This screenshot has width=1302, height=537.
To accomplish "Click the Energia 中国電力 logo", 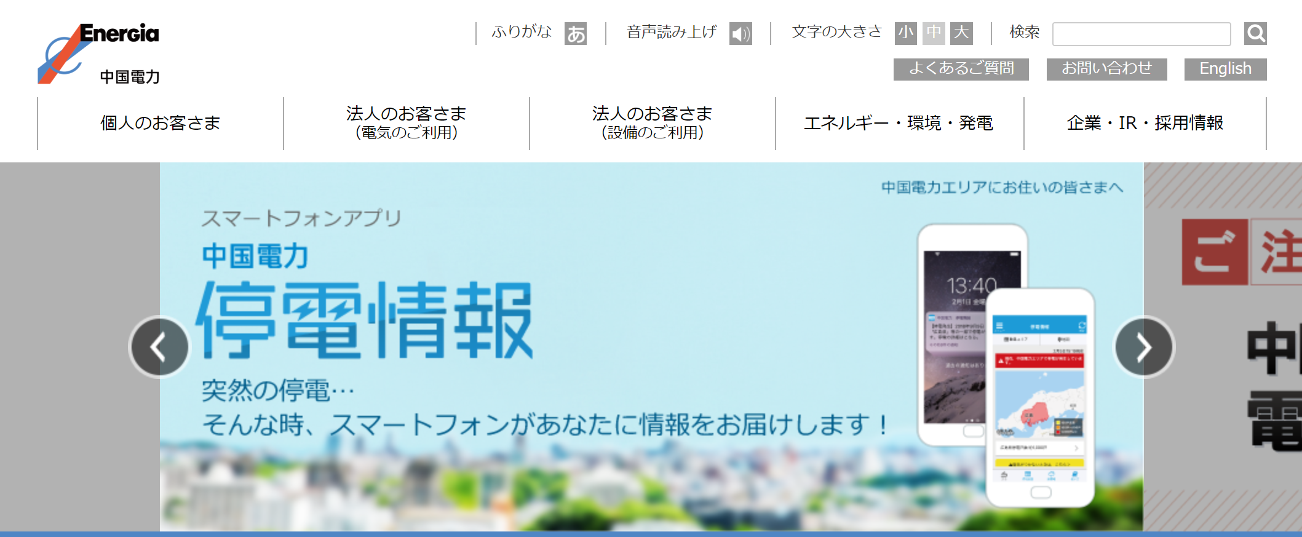I will tap(99, 54).
